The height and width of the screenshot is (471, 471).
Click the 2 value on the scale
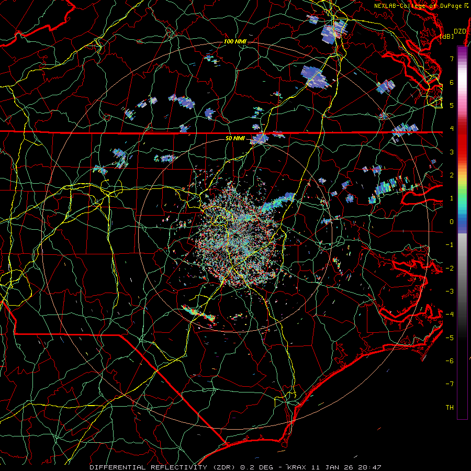pyautogui.click(x=452, y=175)
